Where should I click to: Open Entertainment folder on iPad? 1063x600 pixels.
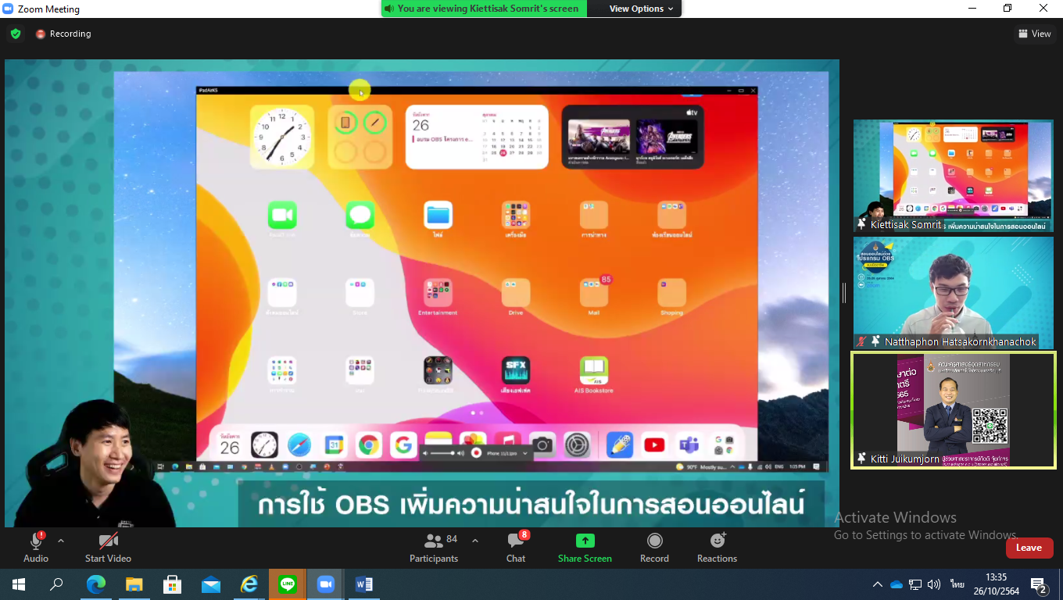coord(438,293)
